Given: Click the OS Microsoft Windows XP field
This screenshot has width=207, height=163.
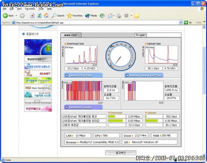Looking at the screenshot, I should 150,142.
